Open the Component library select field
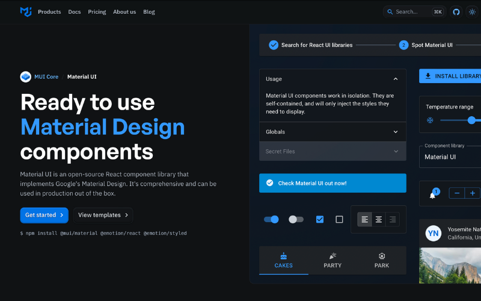Screen dimensions: 481x301 point(450,157)
